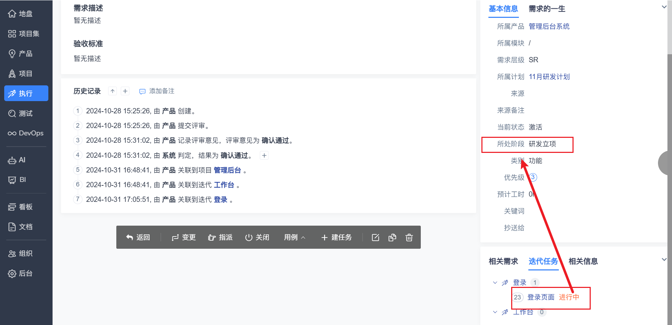Viewport: 672px width, 325px height.
Task: Click the 指派 assign button
Action: click(x=220, y=237)
